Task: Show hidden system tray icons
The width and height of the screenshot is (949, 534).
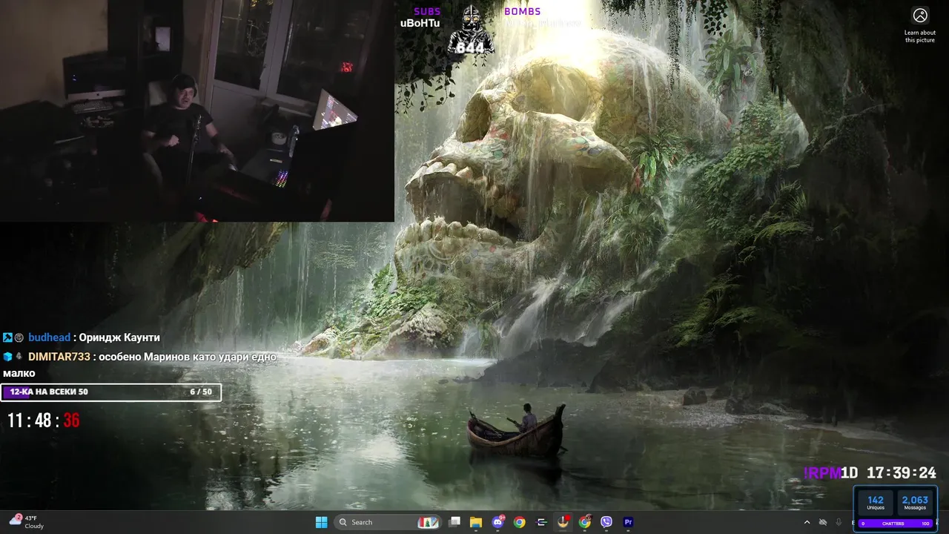Action: [807, 522]
